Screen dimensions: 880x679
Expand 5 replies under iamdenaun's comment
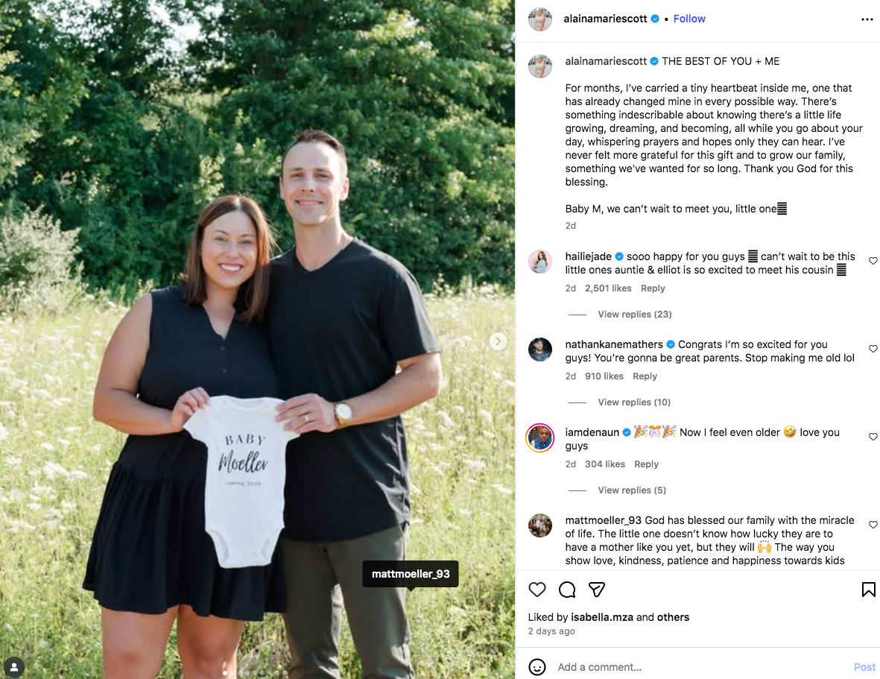tap(631, 490)
